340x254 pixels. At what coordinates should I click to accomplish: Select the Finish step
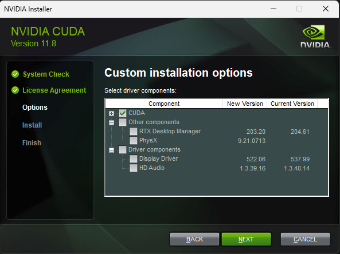click(x=32, y=143)
